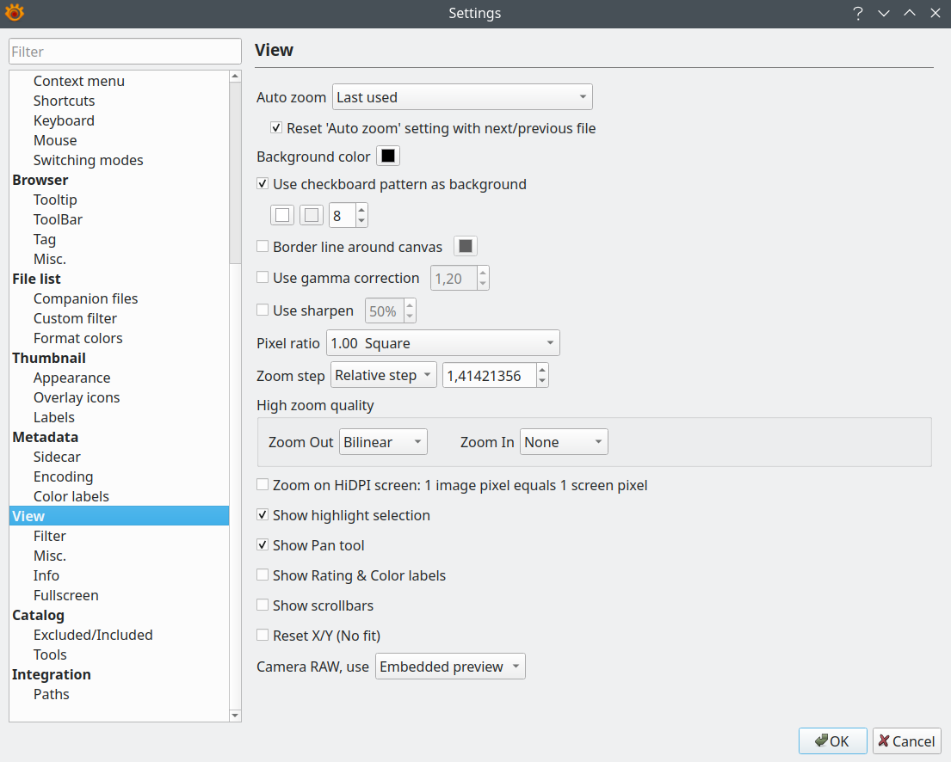Open the Zoom Out quality dropdown
951x762 pixels.
383,442
